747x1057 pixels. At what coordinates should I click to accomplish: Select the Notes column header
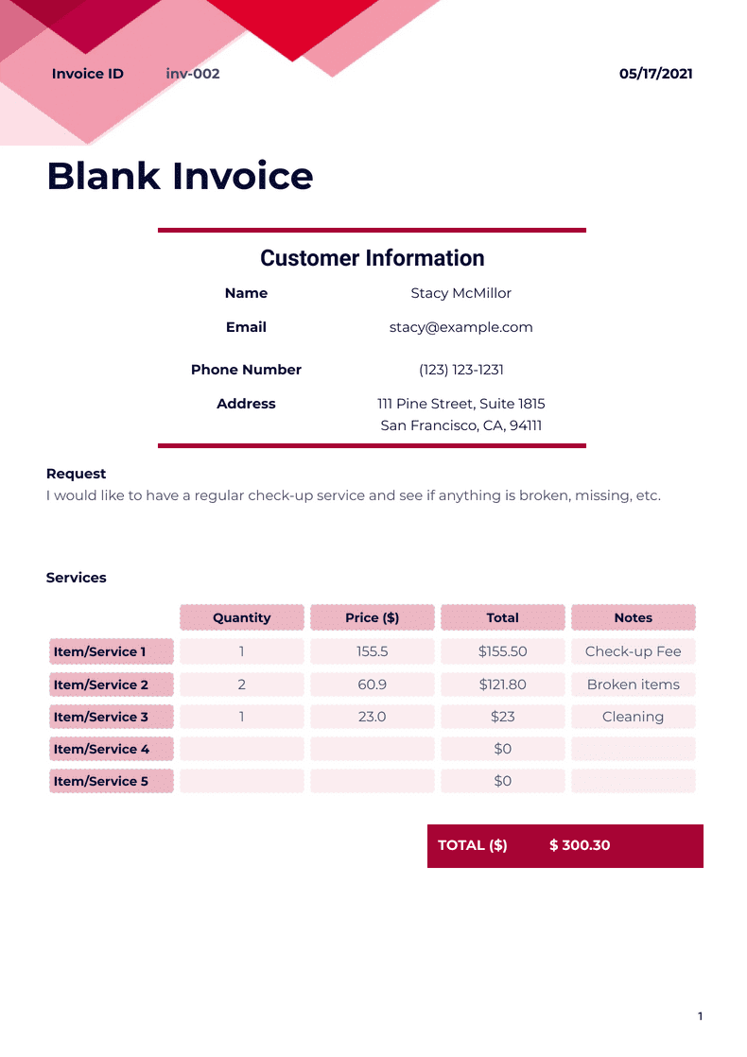[634, 617]
